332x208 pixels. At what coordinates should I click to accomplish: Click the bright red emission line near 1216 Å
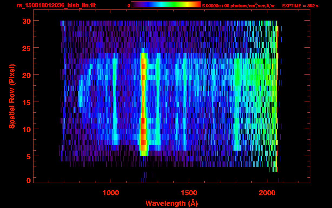[x=144, y=102]
